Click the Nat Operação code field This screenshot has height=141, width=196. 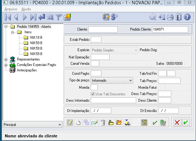100,57
